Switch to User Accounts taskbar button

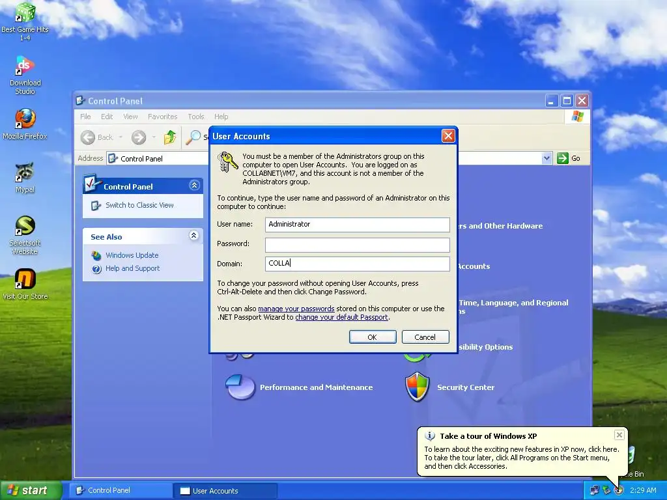[x=225, y=491]
